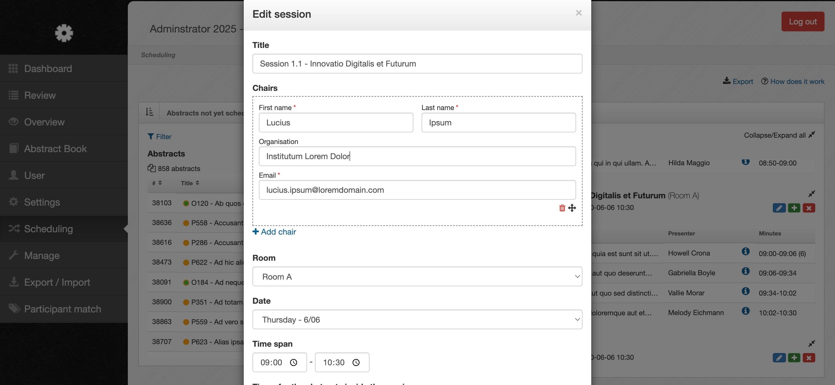Sort abstracts by the # column
The width and height of the screenshot is (835, 385).
(x=157, y=183)
